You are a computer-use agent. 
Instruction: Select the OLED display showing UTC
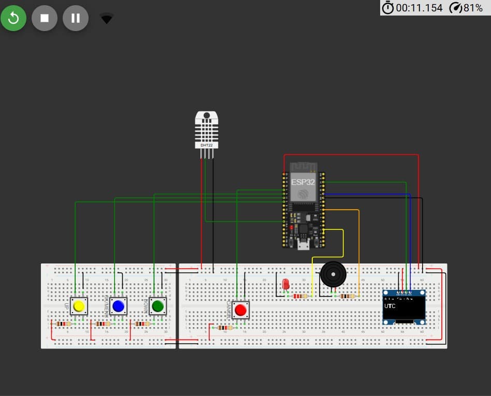coord(404,307)
